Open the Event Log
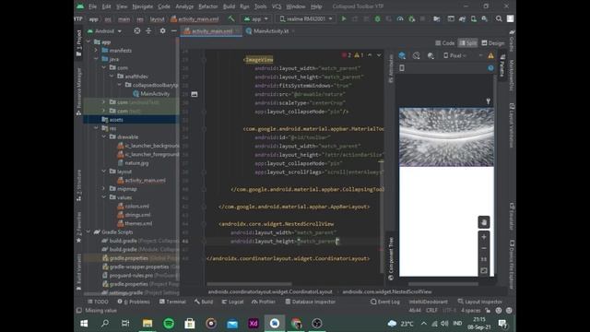Image resolution: width=590 pixels, height=332 pixels. click(385, 302)
